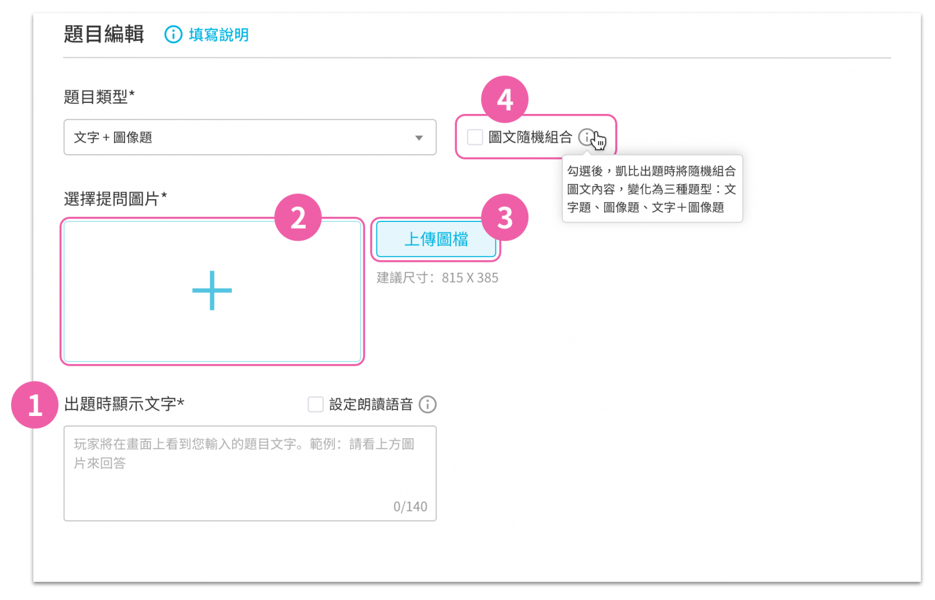Screen dimensions: 935x600
Task: Click the info icon next to 設定朗讀語音
Action: click(x=428, y=404)
